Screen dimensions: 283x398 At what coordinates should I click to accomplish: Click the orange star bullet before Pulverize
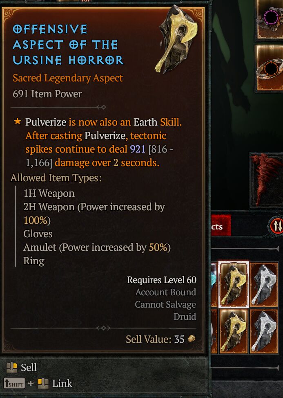[x=18, y=121]
